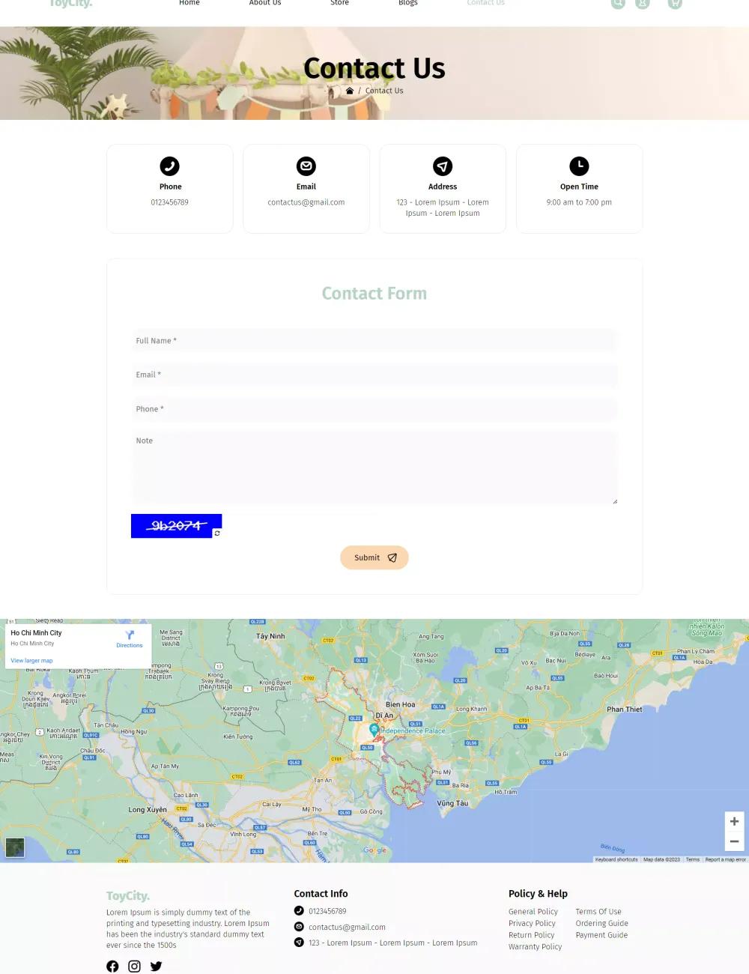Open the About Us menu item
Viewport: 749px width, 974px height.
[x=265, y=3]
